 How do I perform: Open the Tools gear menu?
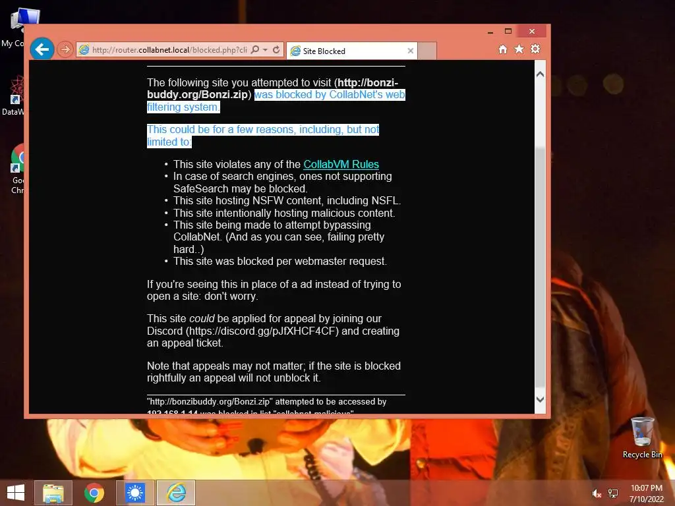tap(535, 49)
